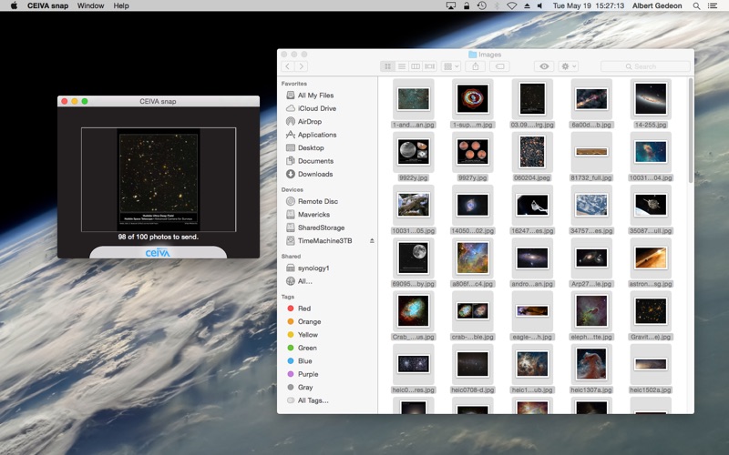This screenshot has height=455, width=729.
Task: Switch to Cover Flow view
Action: pyautogui.click(x=429, y=66)
